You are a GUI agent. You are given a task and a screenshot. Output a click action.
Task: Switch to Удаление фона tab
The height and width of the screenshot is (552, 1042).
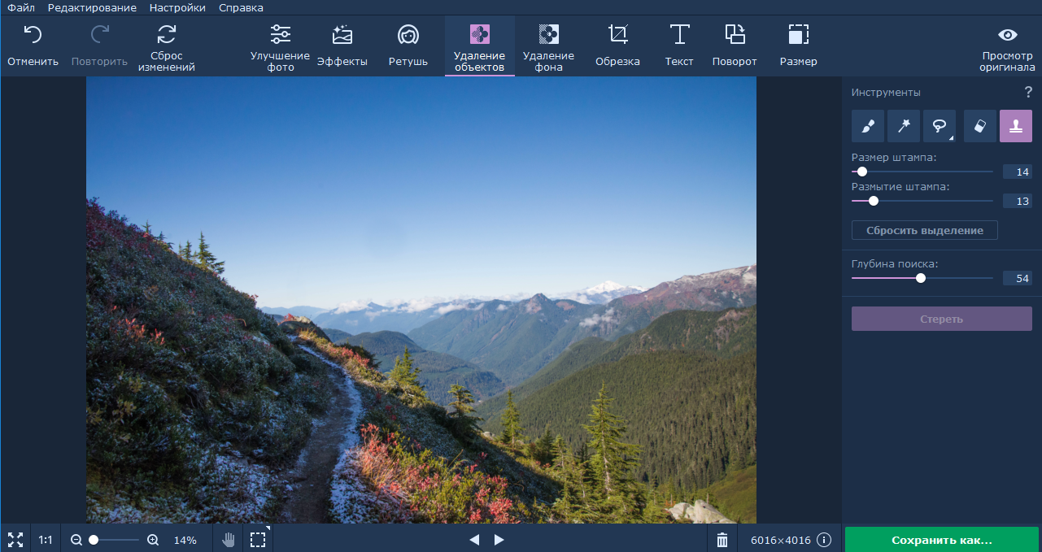click(x=548, y=48)
